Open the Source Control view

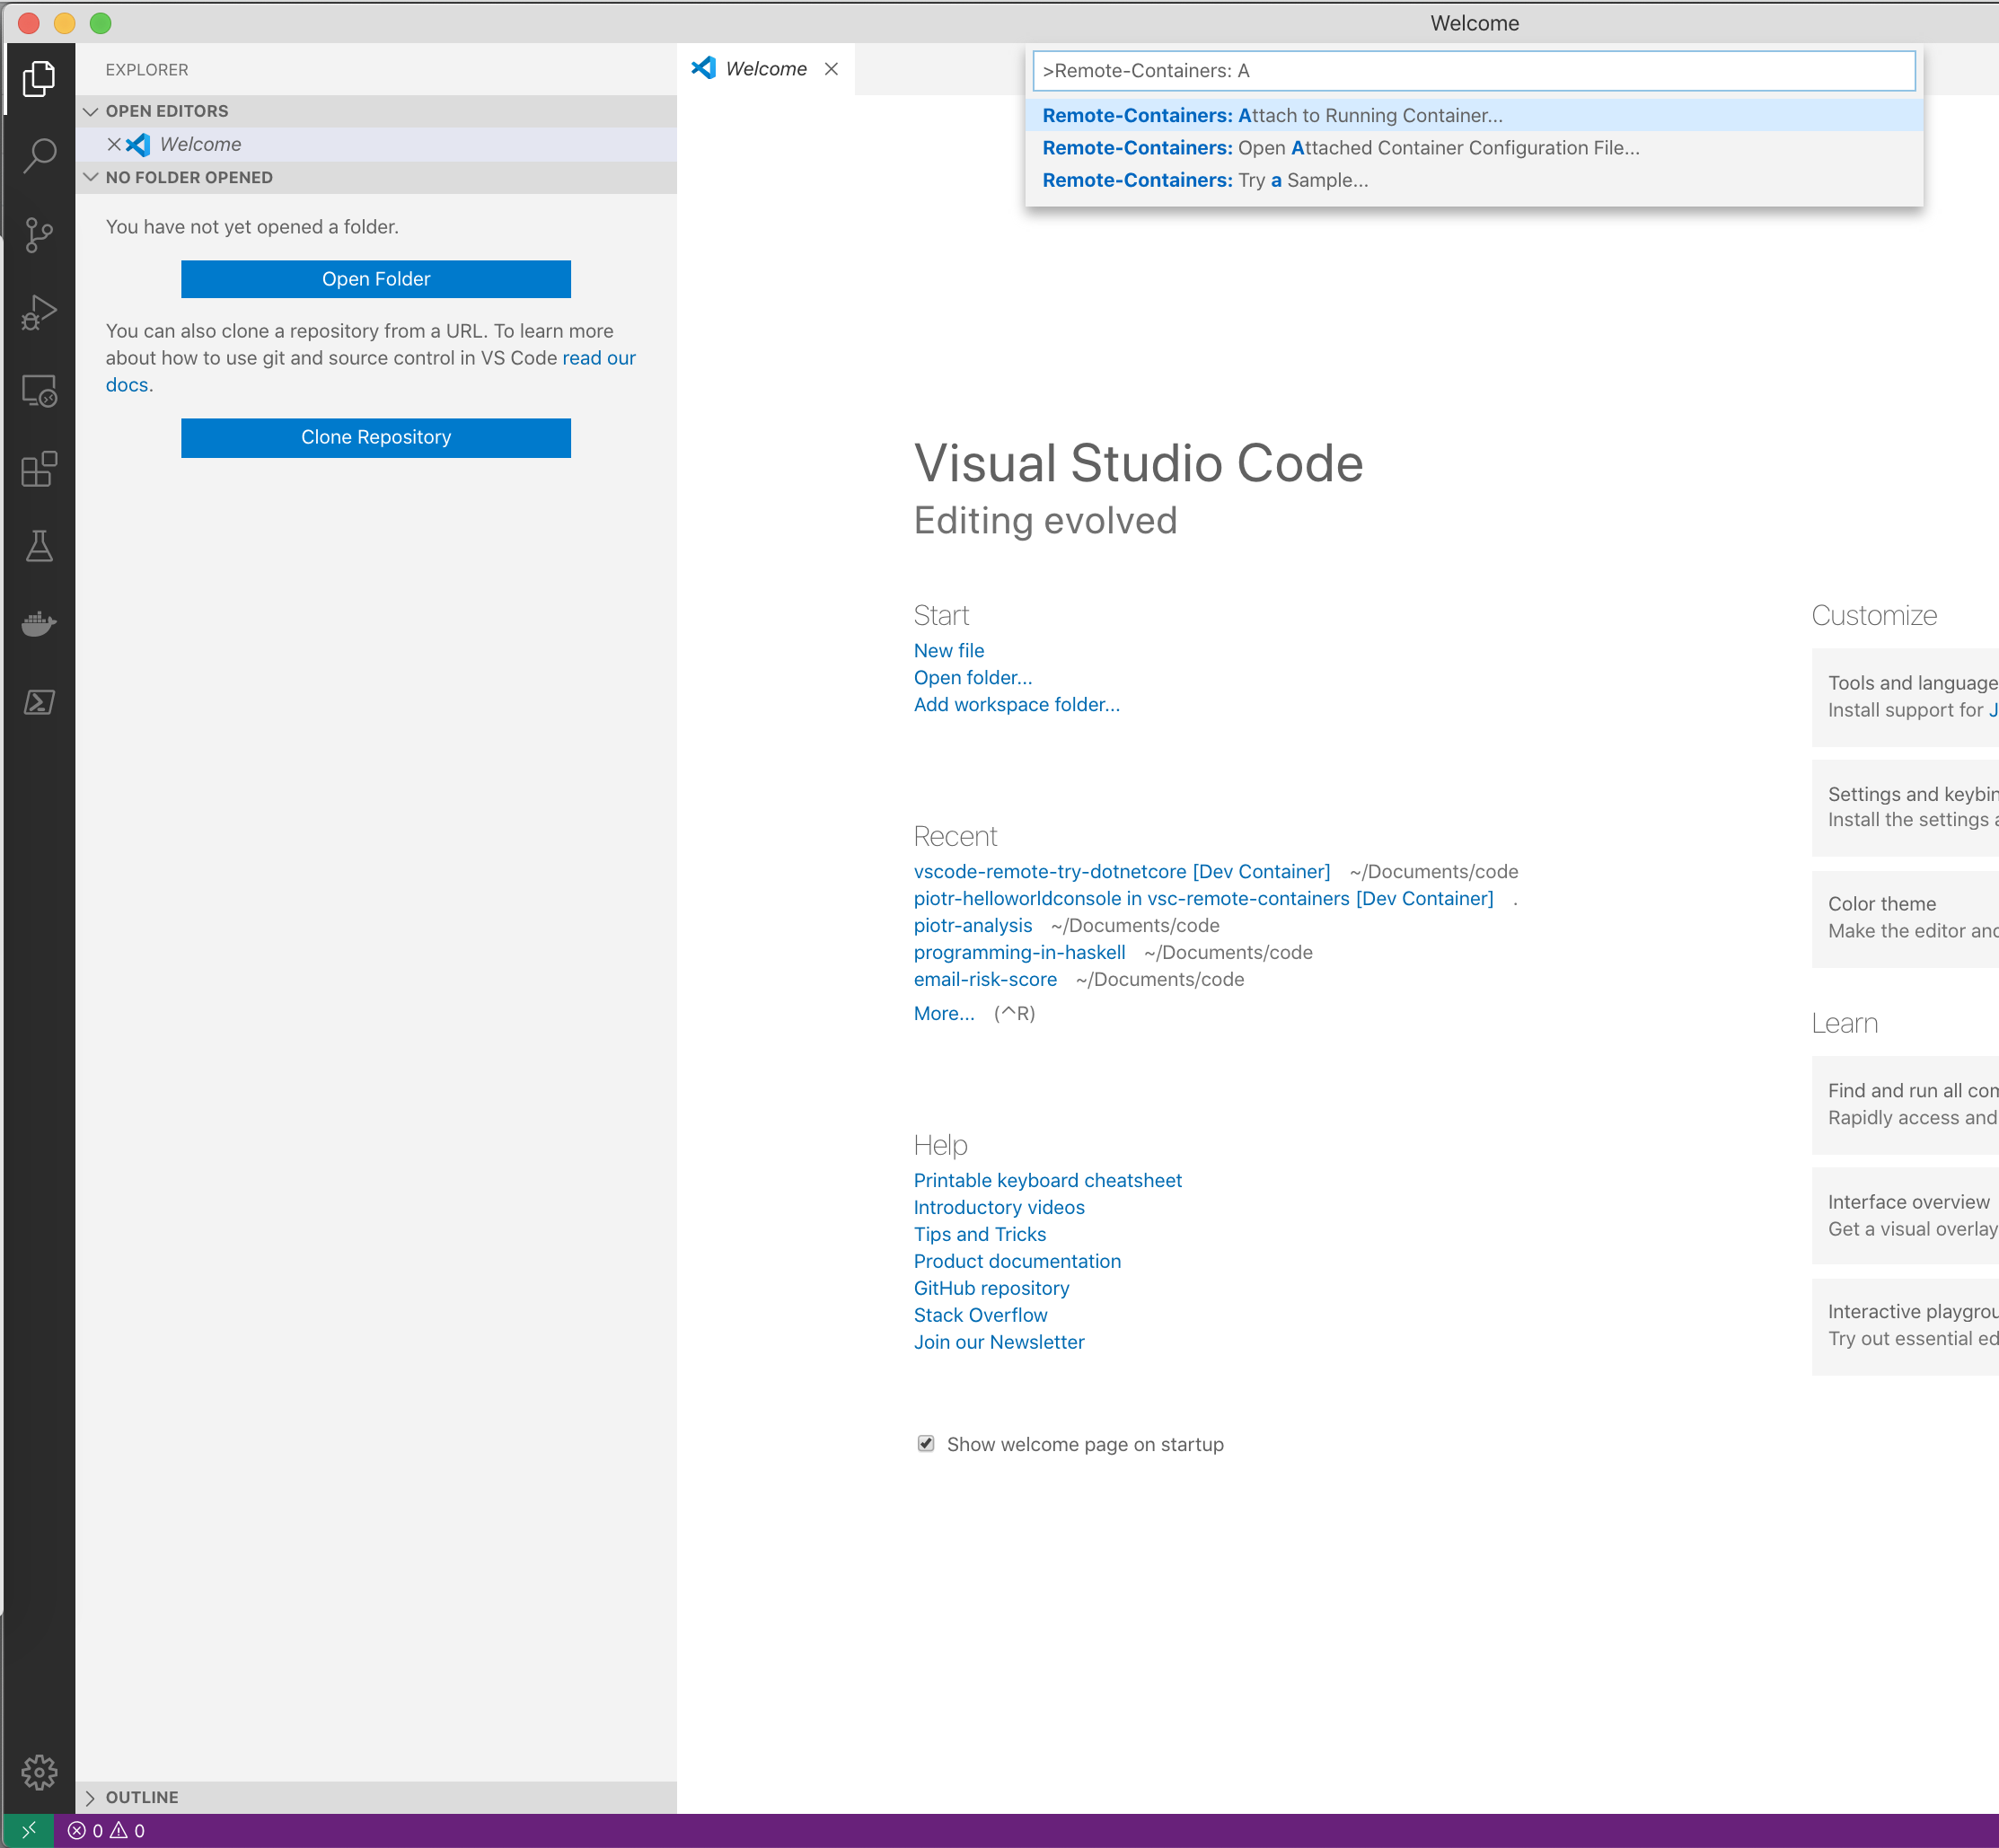point(40,234)
